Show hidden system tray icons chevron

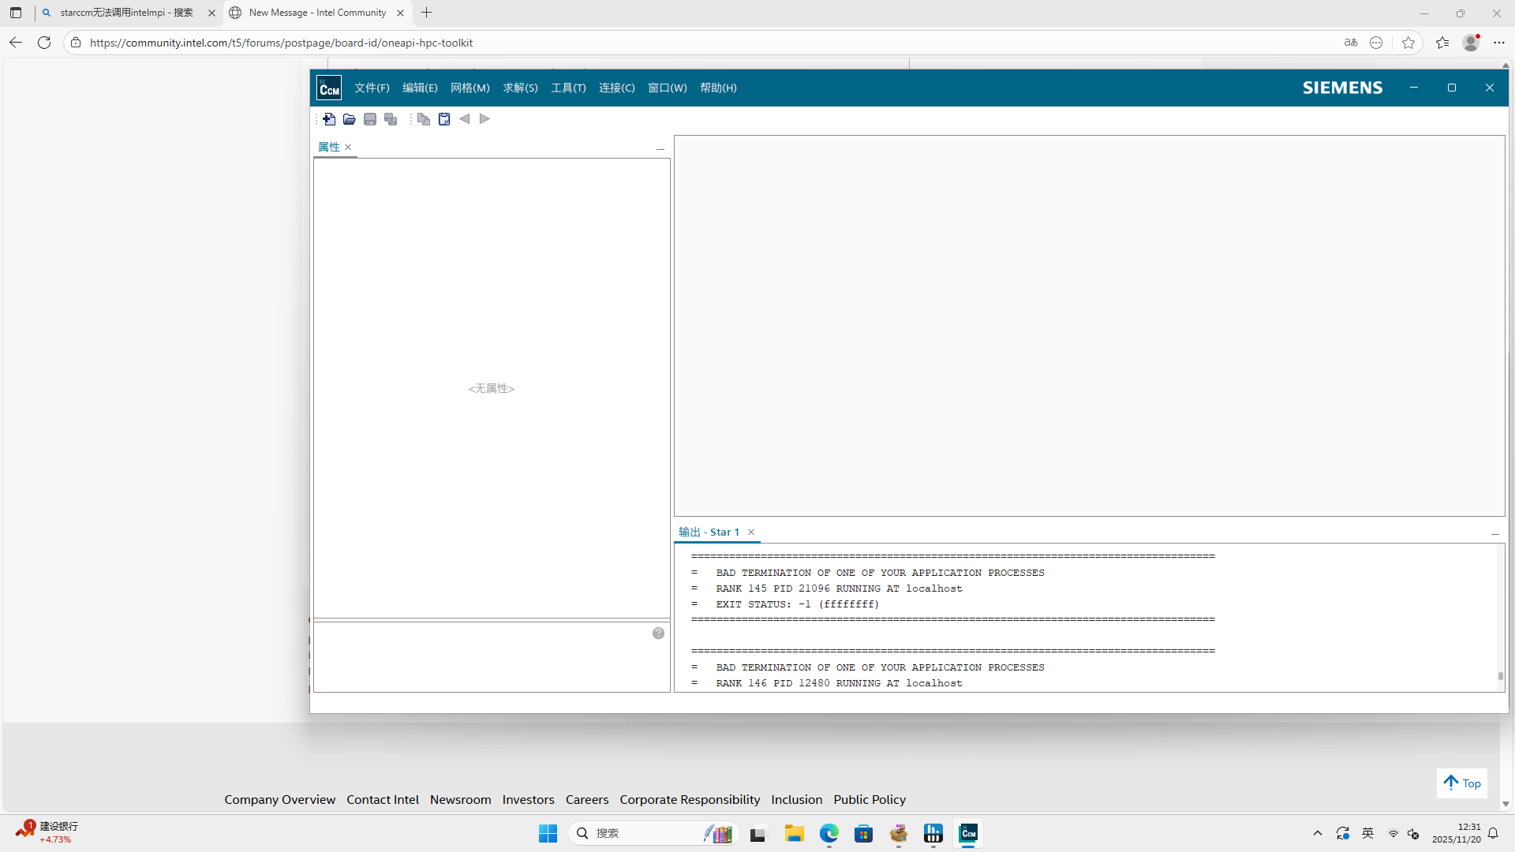pos(1317,833)
